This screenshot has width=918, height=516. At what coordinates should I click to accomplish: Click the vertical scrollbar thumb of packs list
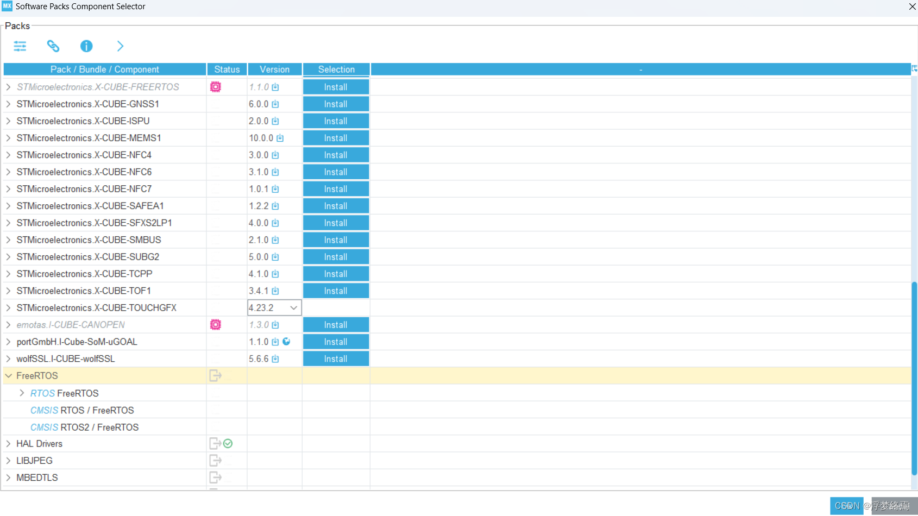click(x=914, y=377)
